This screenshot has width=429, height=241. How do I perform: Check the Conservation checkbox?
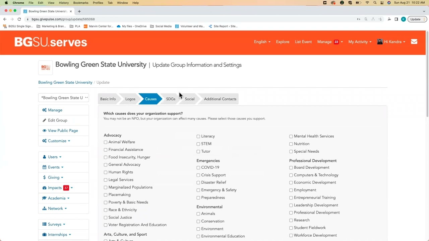click(x=198, y=221)
